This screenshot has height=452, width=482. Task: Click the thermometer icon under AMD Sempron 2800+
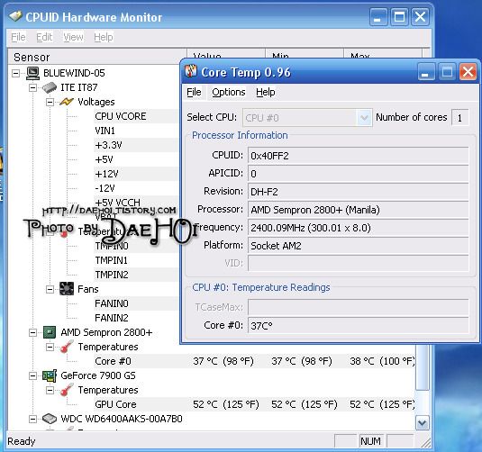(x=67, y=347)
